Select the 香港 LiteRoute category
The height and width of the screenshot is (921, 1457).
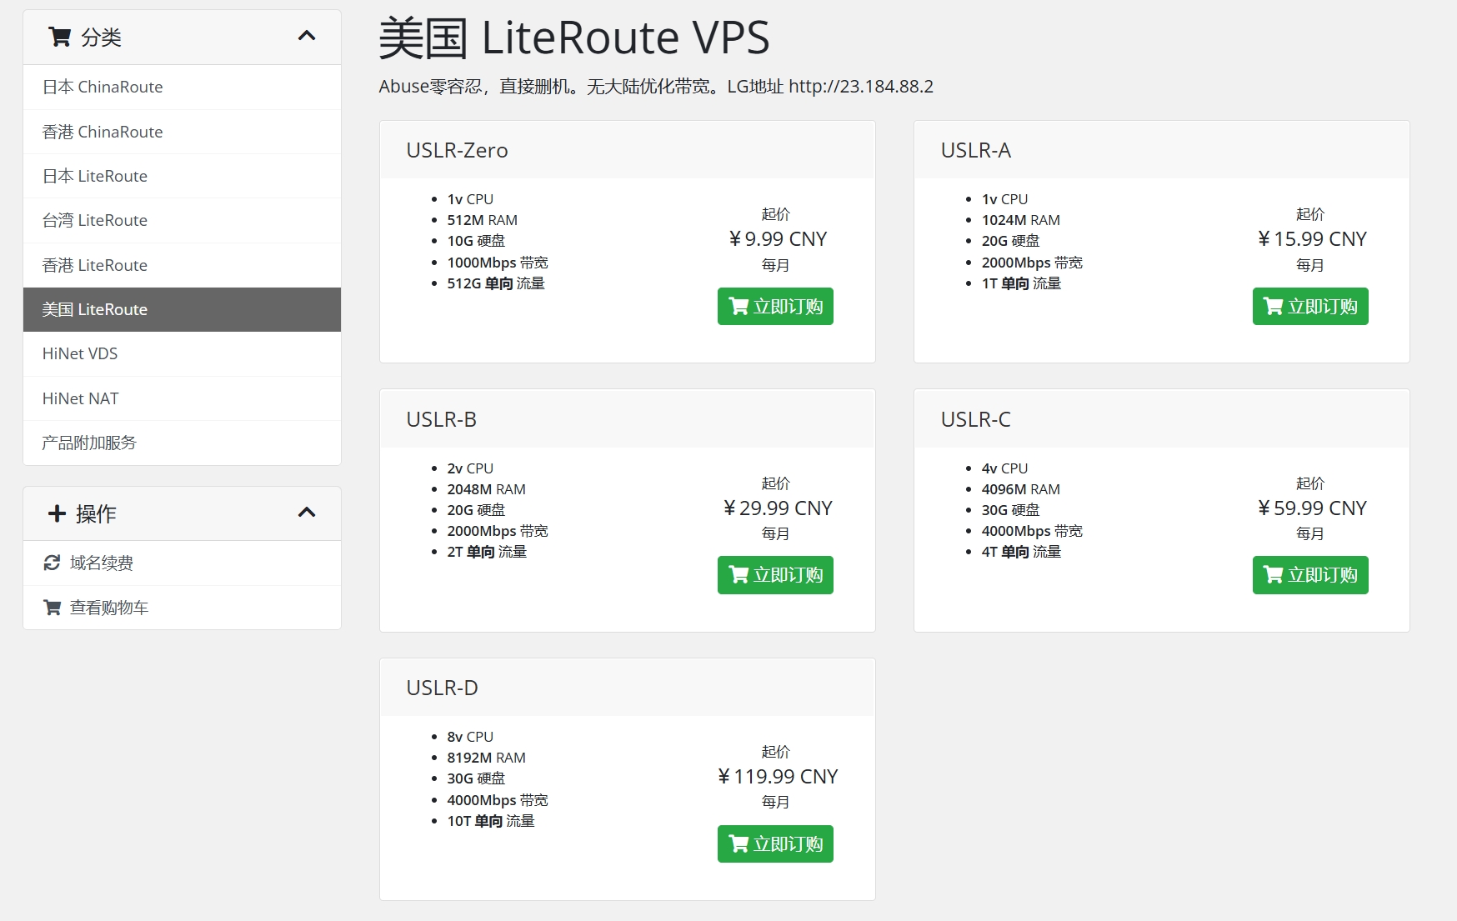click(95, 265)
